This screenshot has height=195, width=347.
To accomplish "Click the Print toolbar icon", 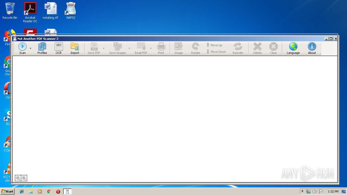I will tap(161, 48).
